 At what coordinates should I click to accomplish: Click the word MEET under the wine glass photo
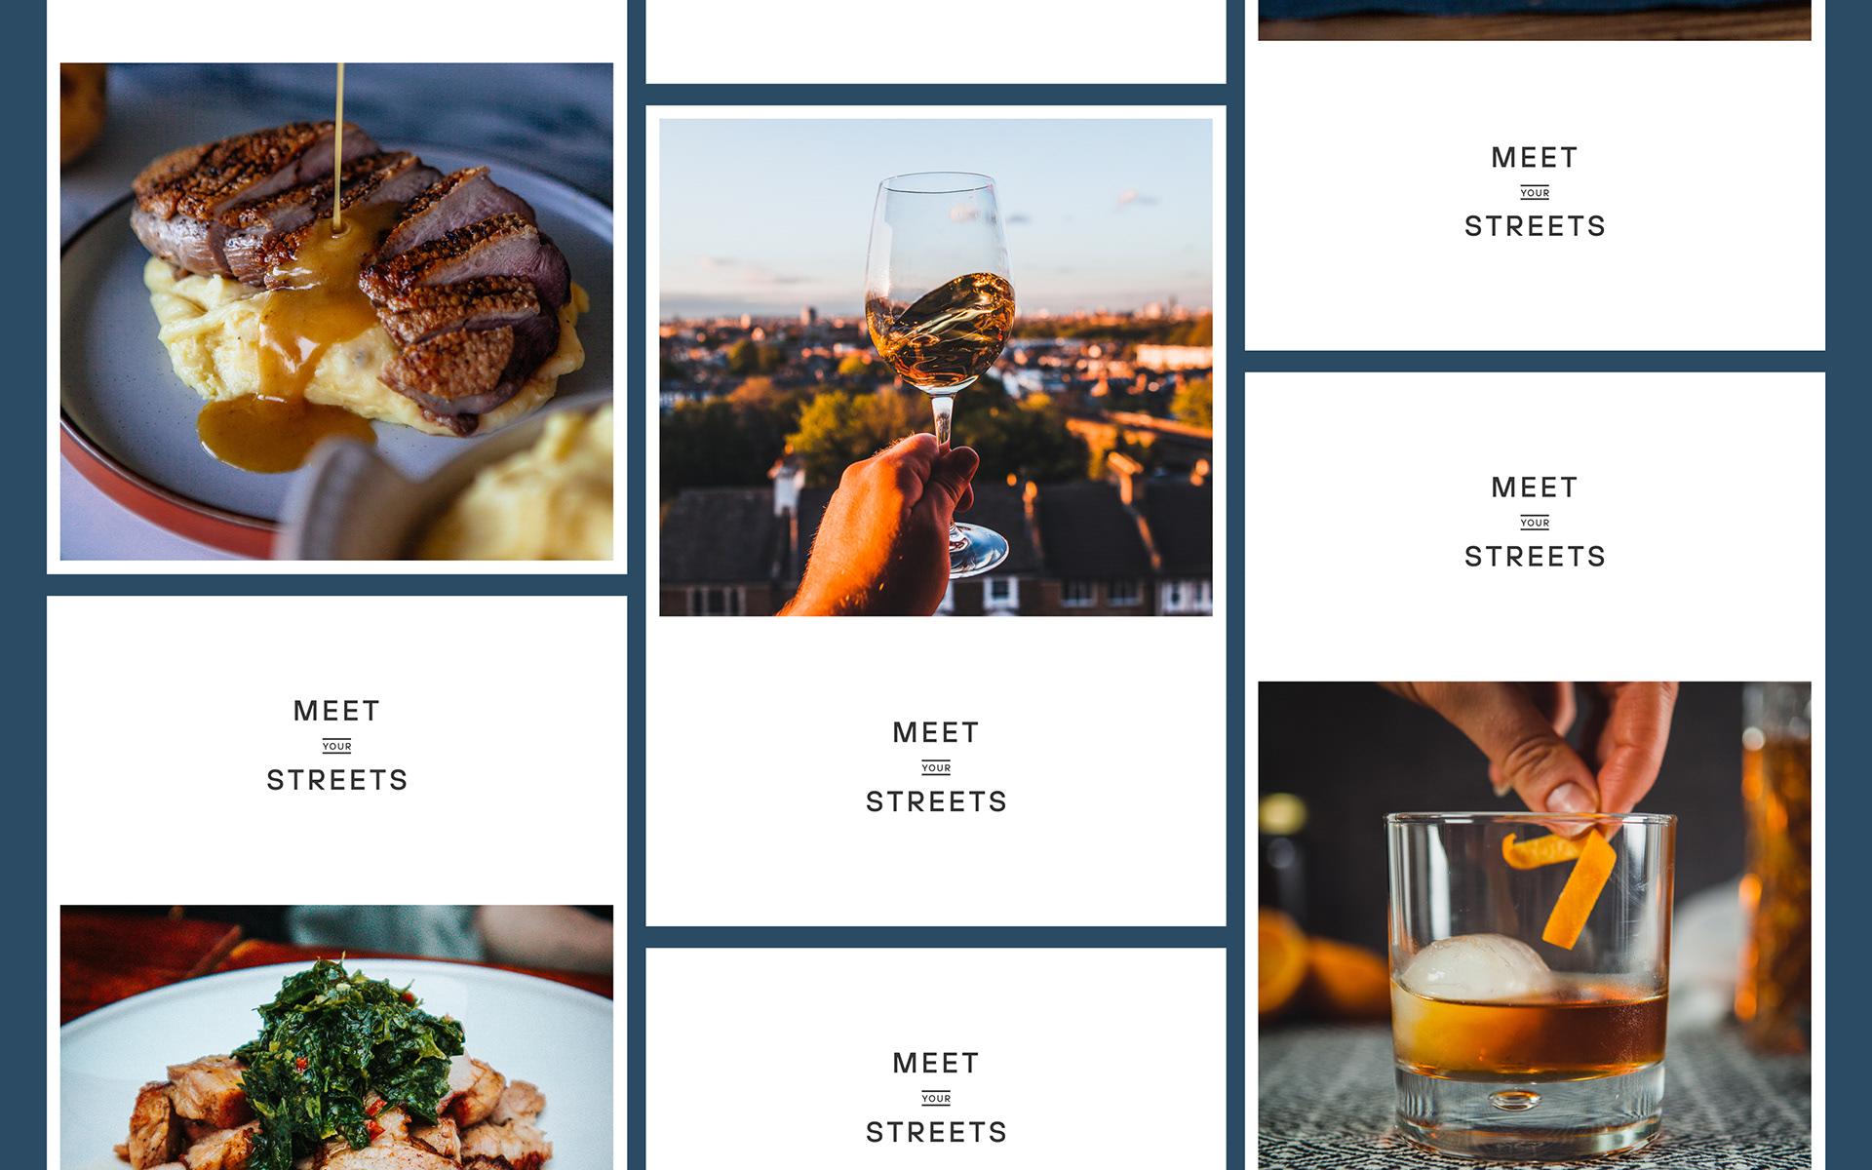[x=936, y=733]
